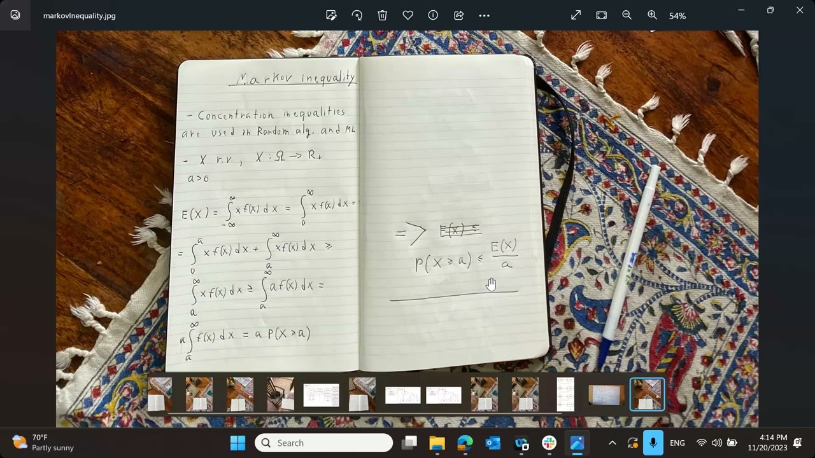
Task: Click the highlighted current filmstrip thumbnail
Action: [x=647, y=394]
